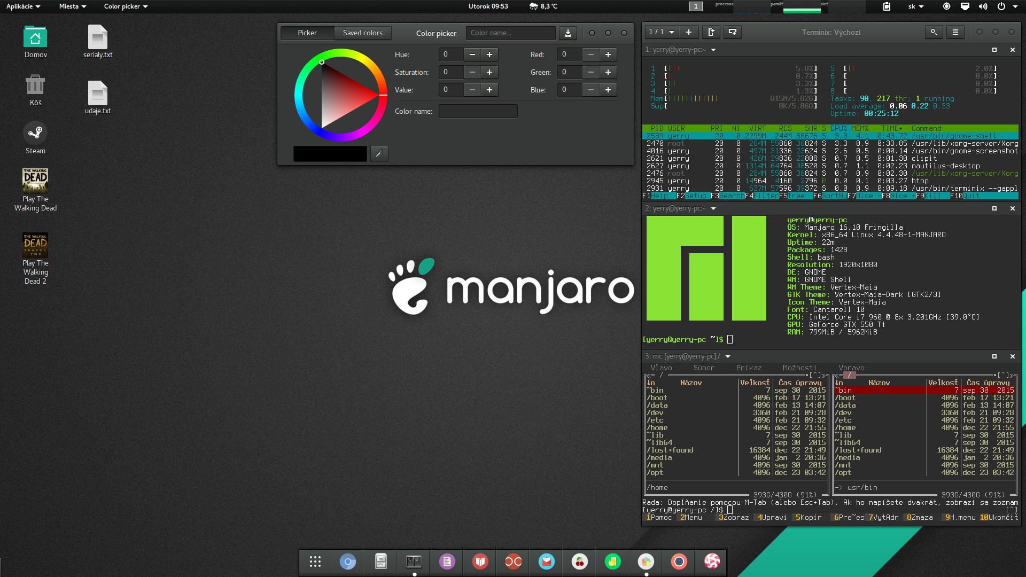Click Utorok 09:53 clock in top bar
Viewport: 1026px width, 577px height.
coord(488,6)
